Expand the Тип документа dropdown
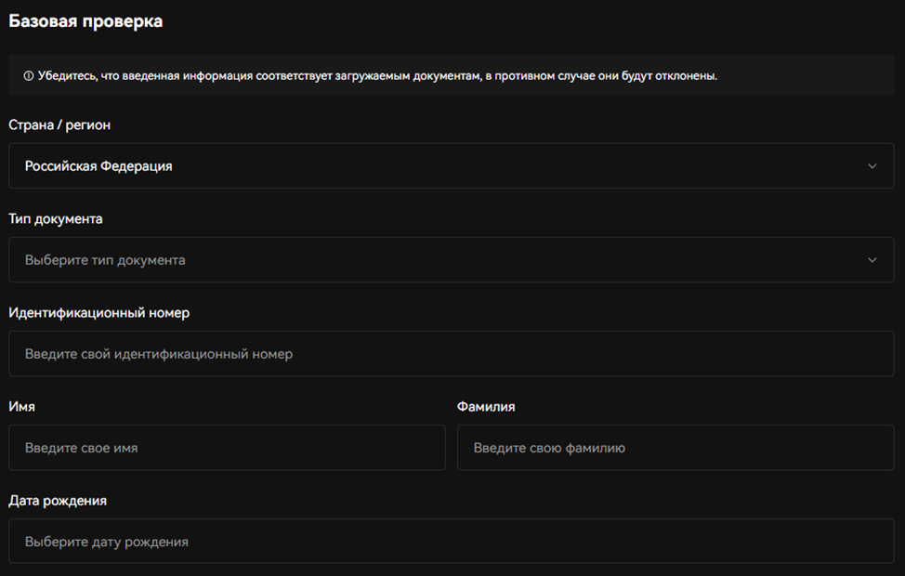Screen dimensions: 905x576 tap(451, 260)
